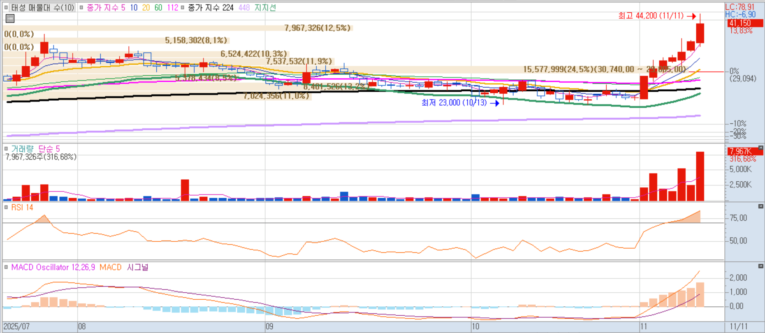Viewport: 765px width, 333px height.
Task: Click the 6,524,422(10,3%) volume profile bar
Action: (146, 54)
